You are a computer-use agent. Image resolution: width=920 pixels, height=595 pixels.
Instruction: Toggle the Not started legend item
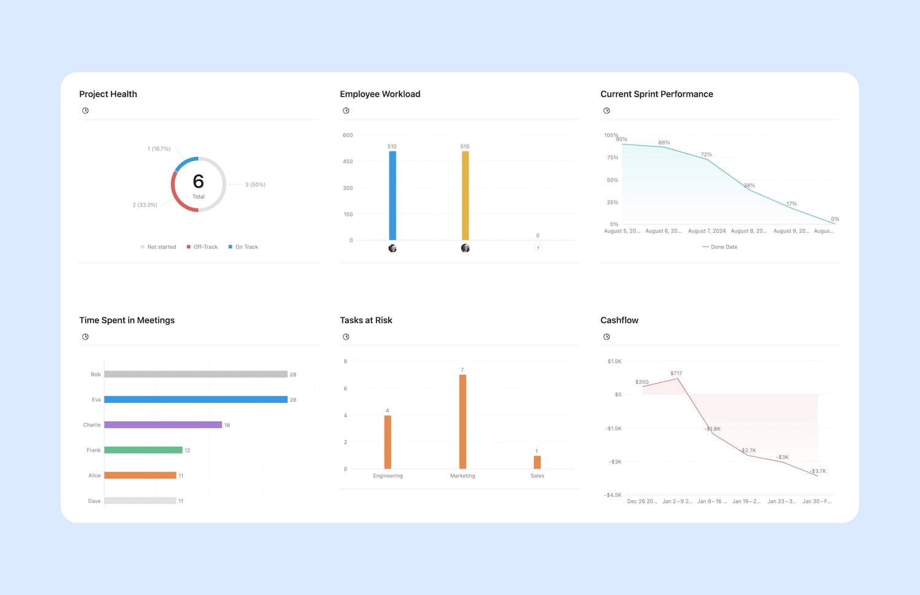[x=158, y=246]
